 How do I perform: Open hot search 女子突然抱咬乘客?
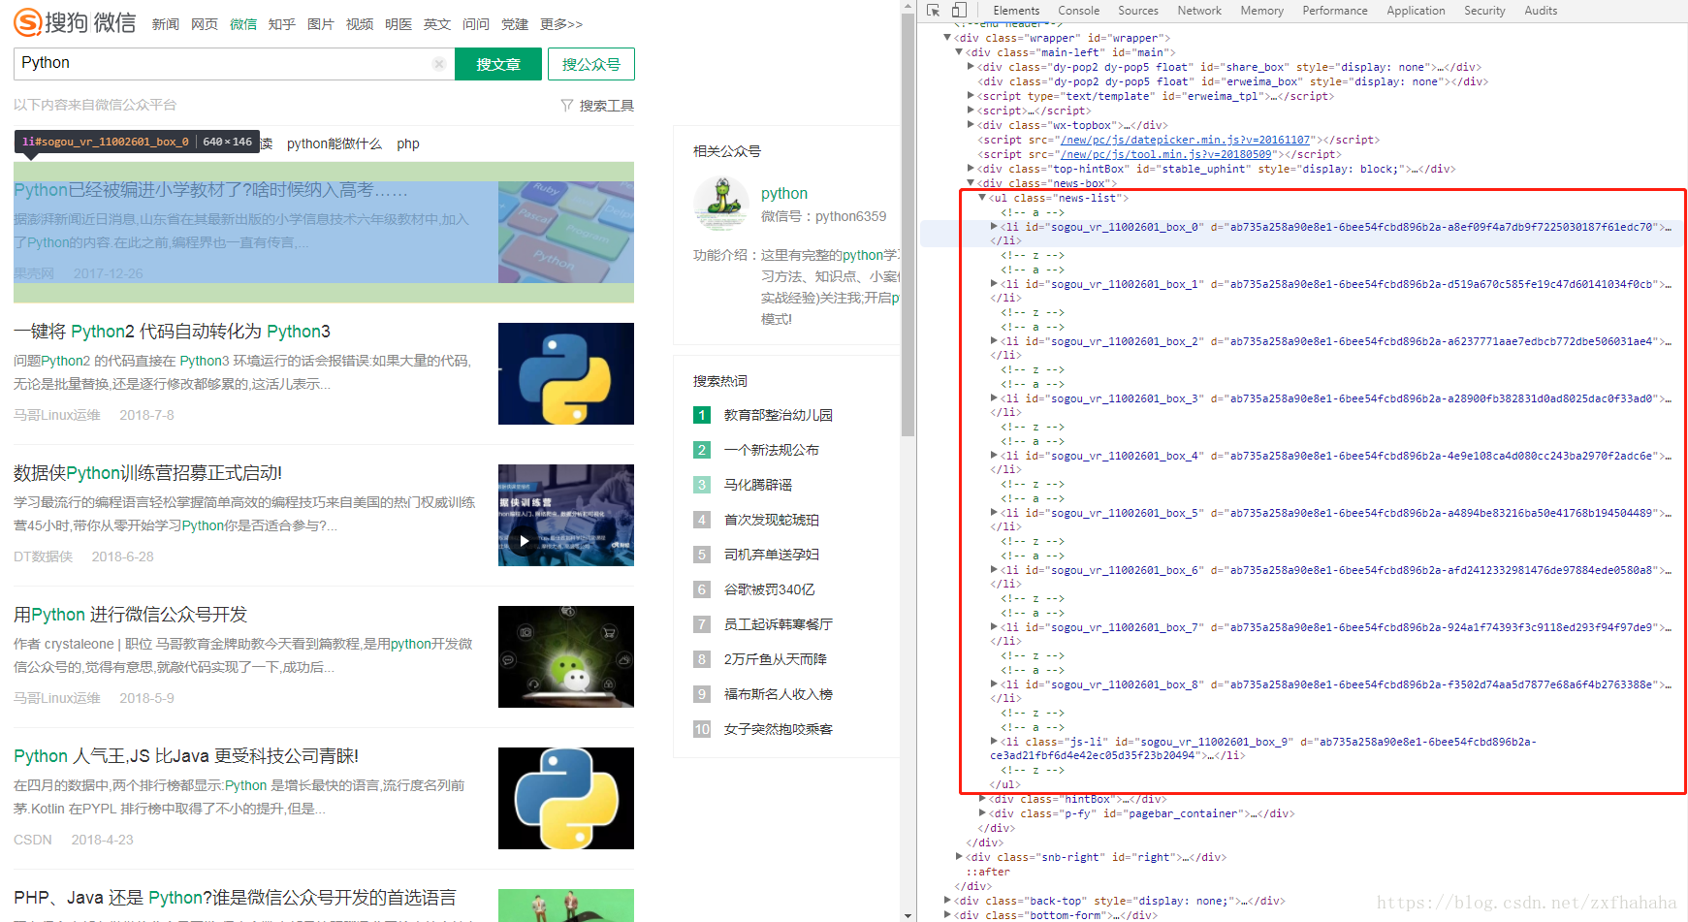click(x=779, y=729)
